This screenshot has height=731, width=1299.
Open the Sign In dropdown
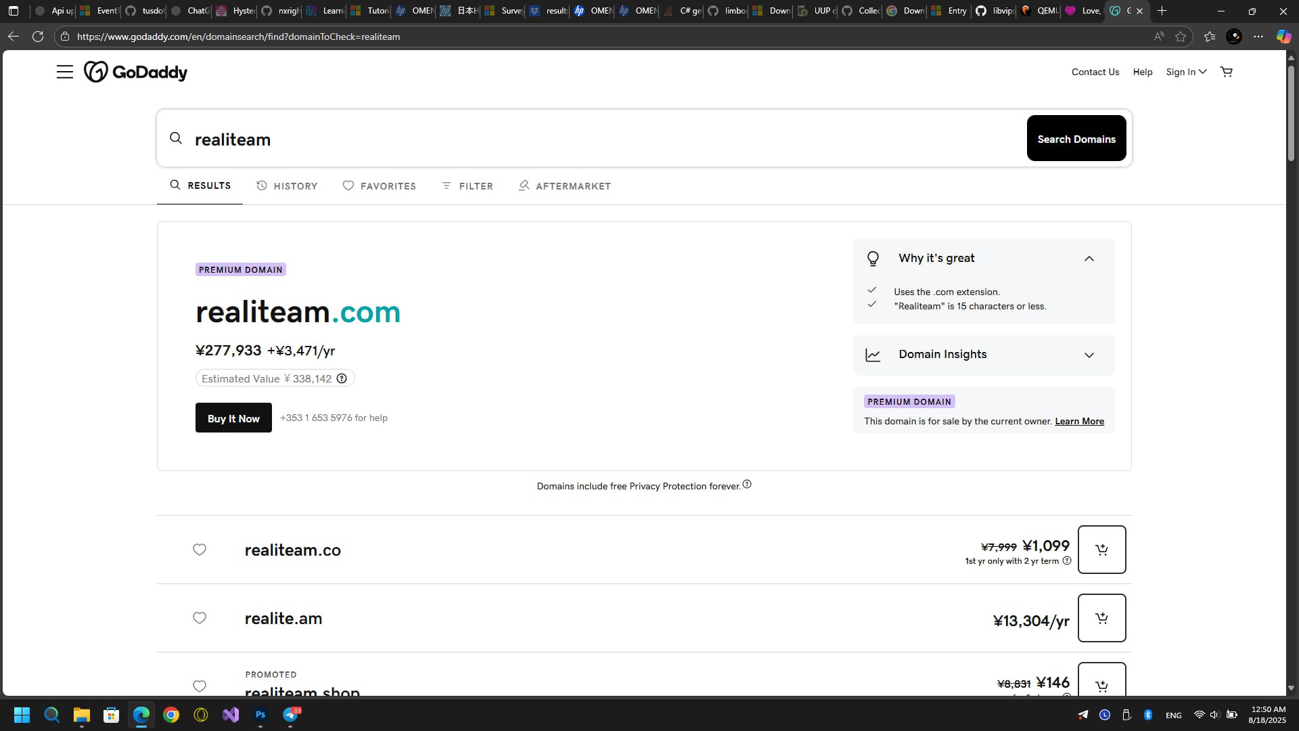(1185, 72)
